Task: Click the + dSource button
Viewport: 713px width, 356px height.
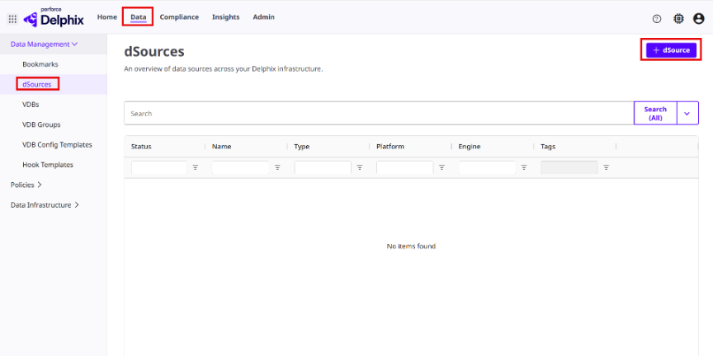Action: pyautogui.click(x=671, y=50)
